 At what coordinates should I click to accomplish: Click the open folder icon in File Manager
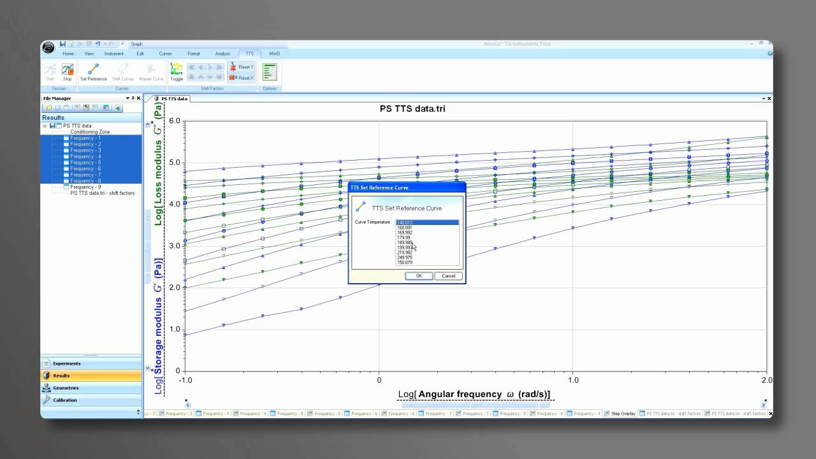[x=48, y=108]
